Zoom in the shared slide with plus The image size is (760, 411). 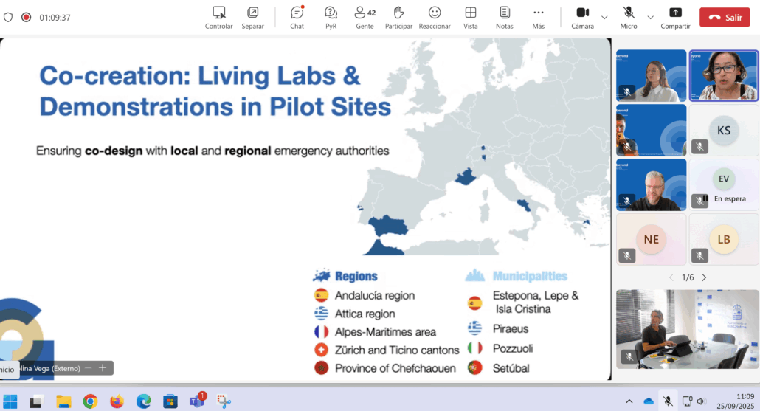(x=103, y=367)
